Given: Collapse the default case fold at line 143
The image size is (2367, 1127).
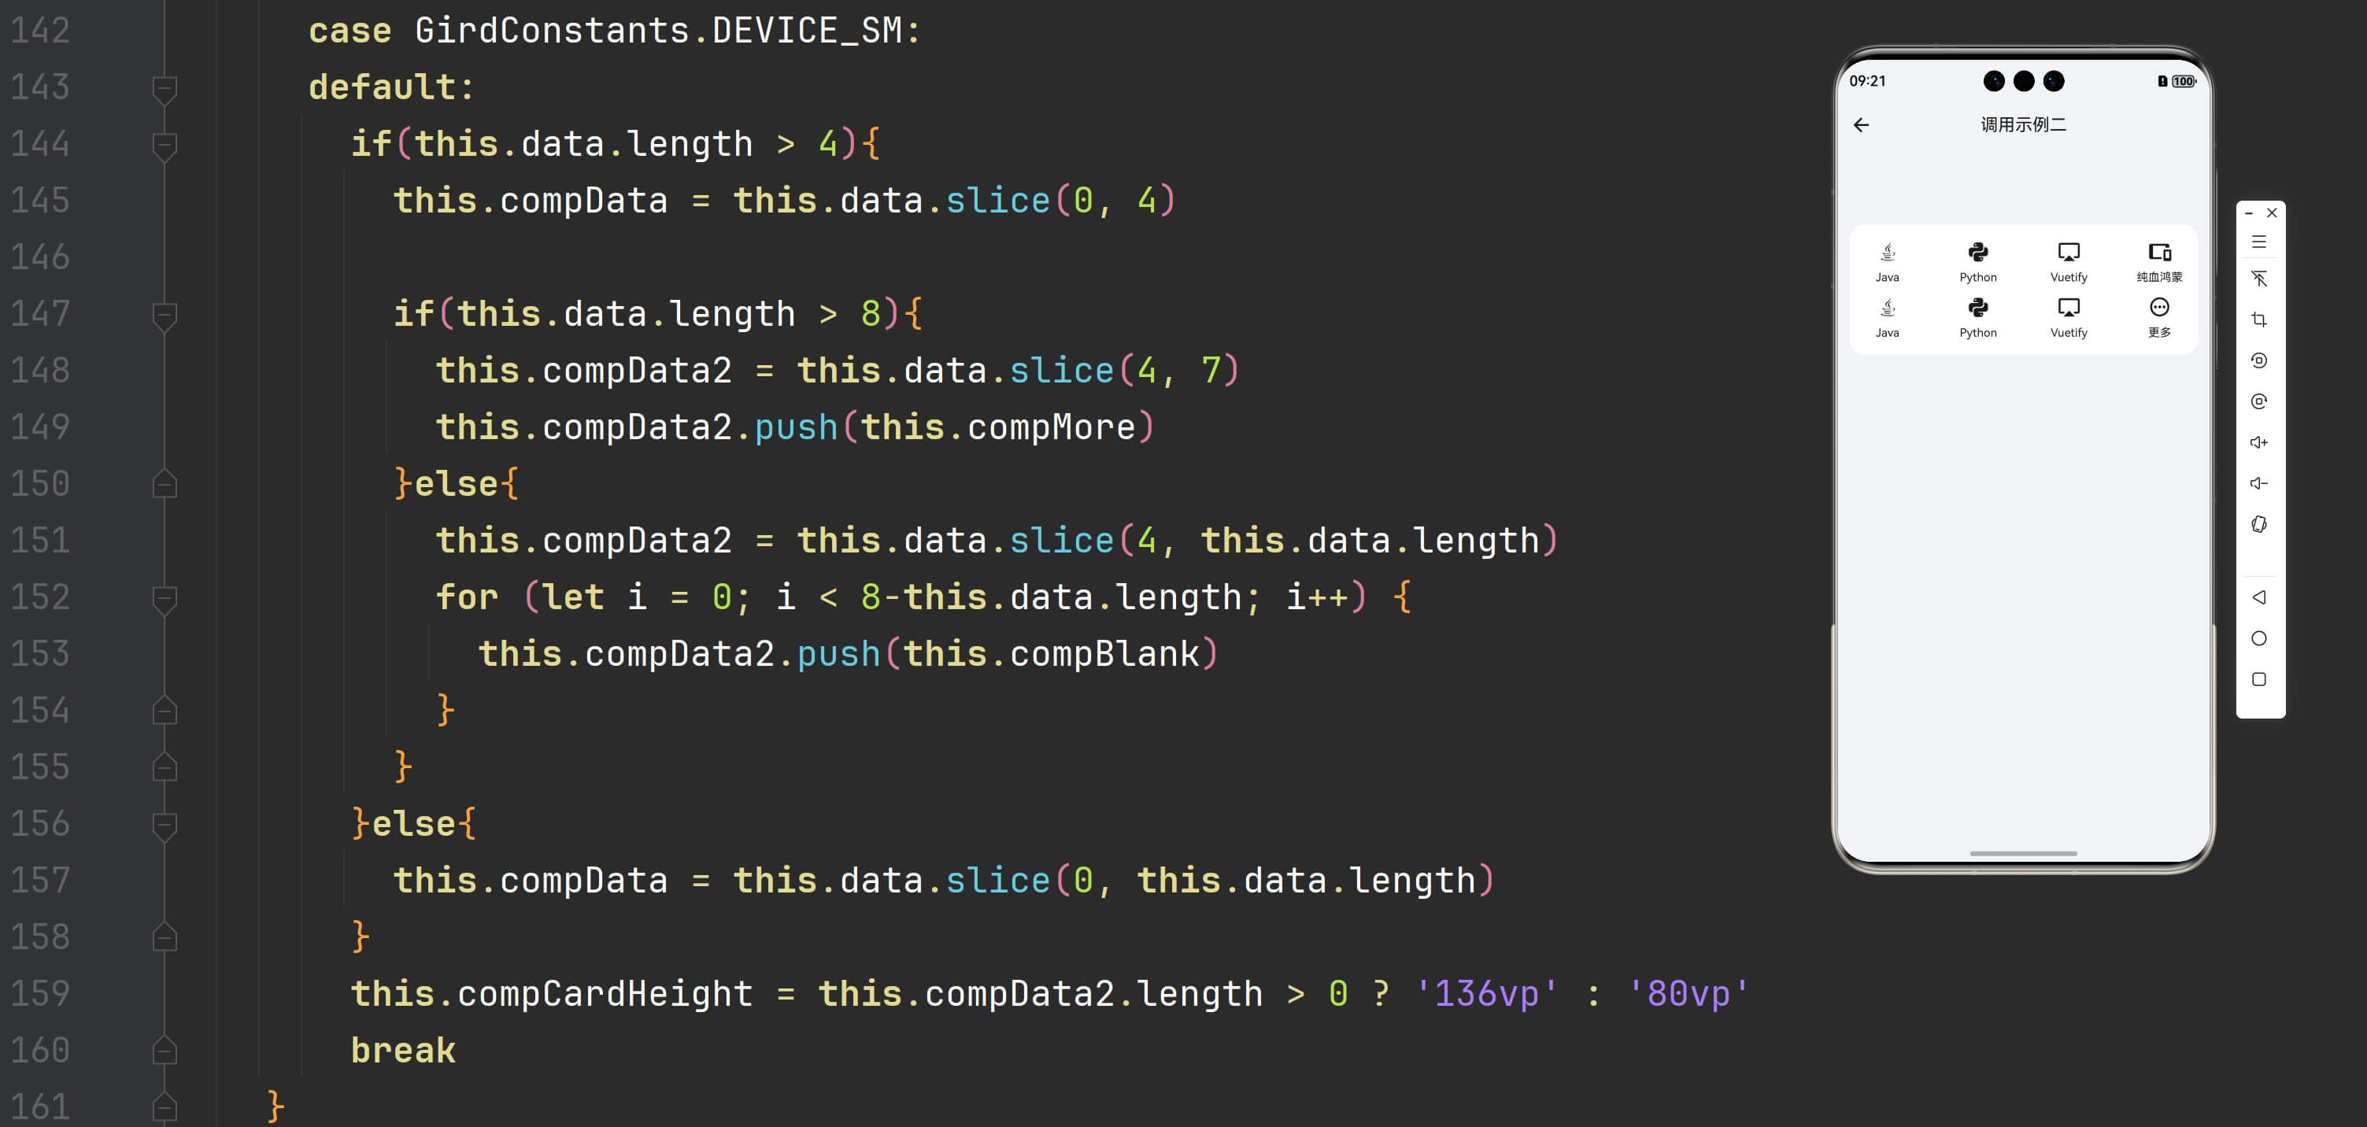Looking at the screenshot, I should tap(165, 88).
